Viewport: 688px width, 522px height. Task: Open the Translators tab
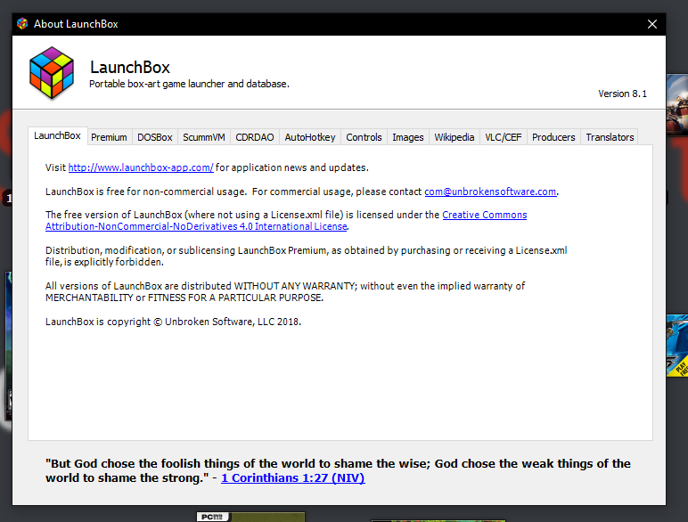(x=610, y=137)
